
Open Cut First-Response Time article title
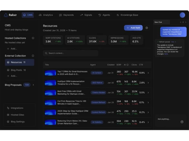point(72,102)
